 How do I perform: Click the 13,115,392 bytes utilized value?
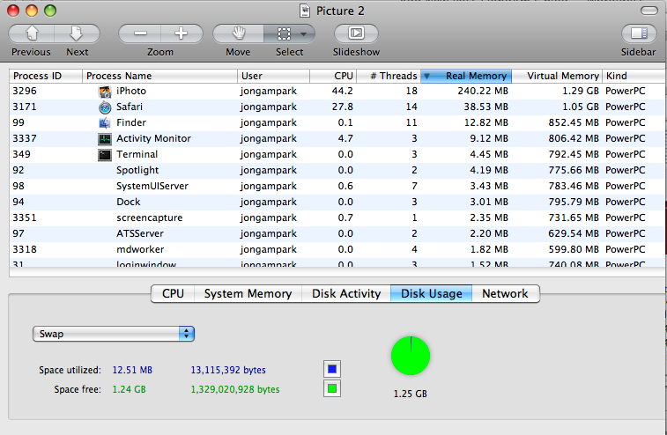click(x=228, y=371)
